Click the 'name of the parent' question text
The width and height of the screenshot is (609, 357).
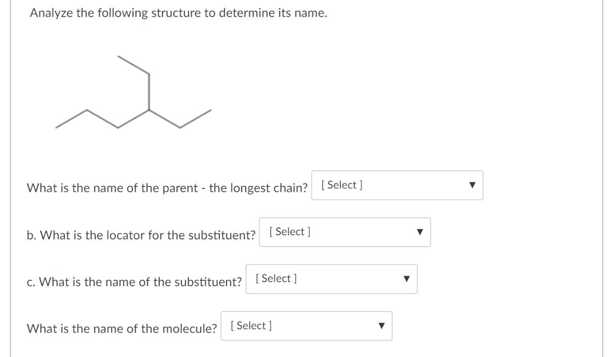pyautogui.click(x=167, y=188)
